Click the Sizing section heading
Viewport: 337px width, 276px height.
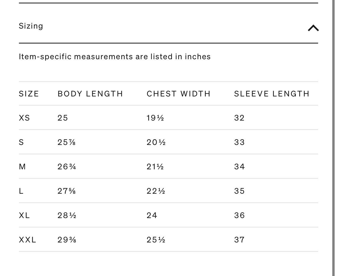pos(31,26)
